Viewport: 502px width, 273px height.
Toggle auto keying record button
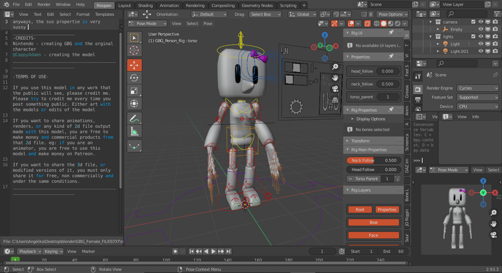(175, 251)
